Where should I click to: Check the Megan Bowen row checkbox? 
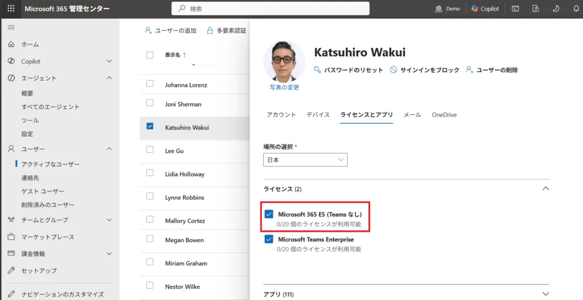click(x=150, y=239)
